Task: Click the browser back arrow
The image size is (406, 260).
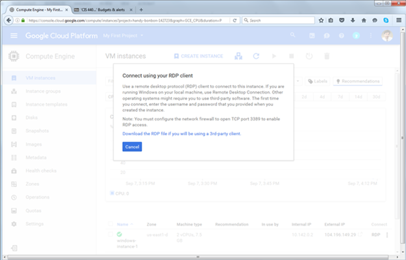Action: pyautogui.click(x=9, y=20)
